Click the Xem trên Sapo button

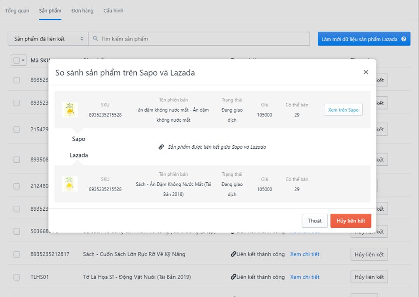coord(343,110)
